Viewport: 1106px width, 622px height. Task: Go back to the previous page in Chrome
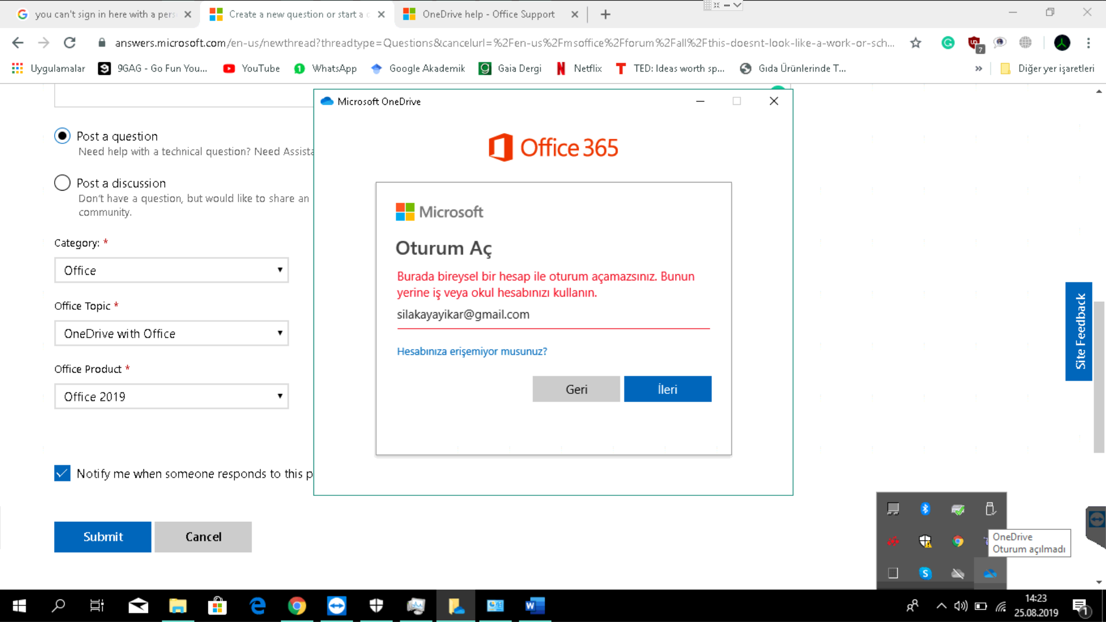18,43
